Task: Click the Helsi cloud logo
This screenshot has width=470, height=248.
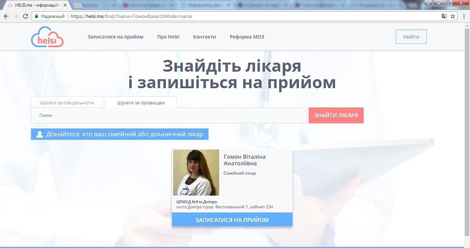Action: 47,36
